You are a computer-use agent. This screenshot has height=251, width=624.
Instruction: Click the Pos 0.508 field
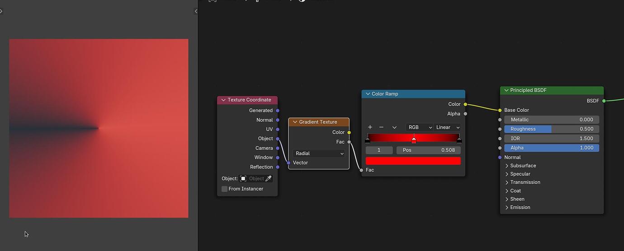pyautogui.click(x=429, y=150)
